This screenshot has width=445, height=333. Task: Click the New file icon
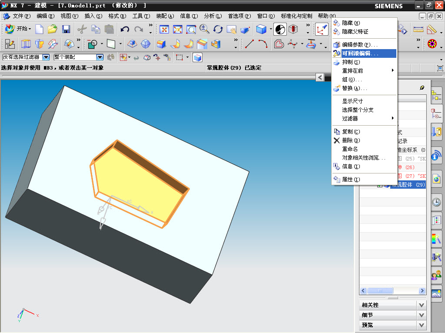[x=39, y=29]
